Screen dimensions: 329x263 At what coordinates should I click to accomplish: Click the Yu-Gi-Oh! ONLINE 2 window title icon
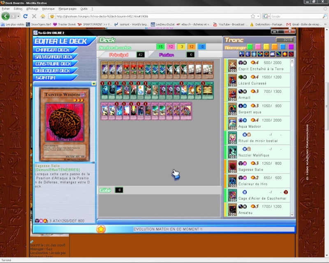35,33
